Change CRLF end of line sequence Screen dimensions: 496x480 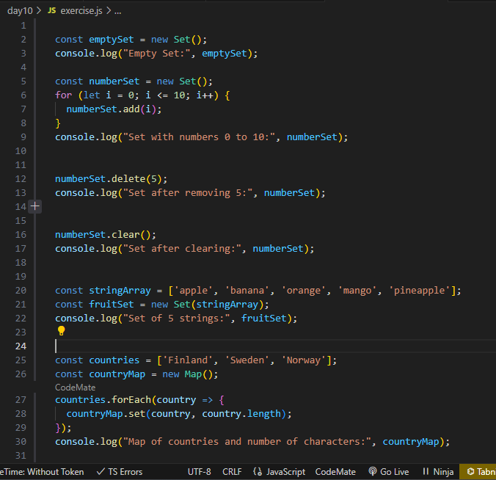click(232, 472)
